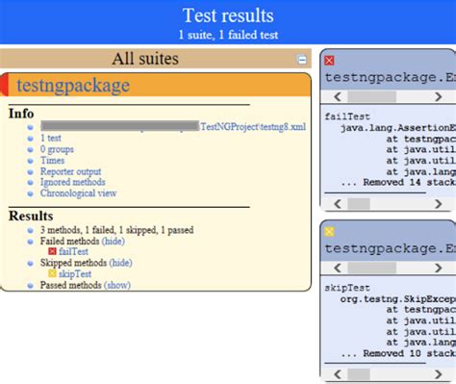
Task: Click the failed panel header scrollbar thumb
Action: tap(371, 96)
